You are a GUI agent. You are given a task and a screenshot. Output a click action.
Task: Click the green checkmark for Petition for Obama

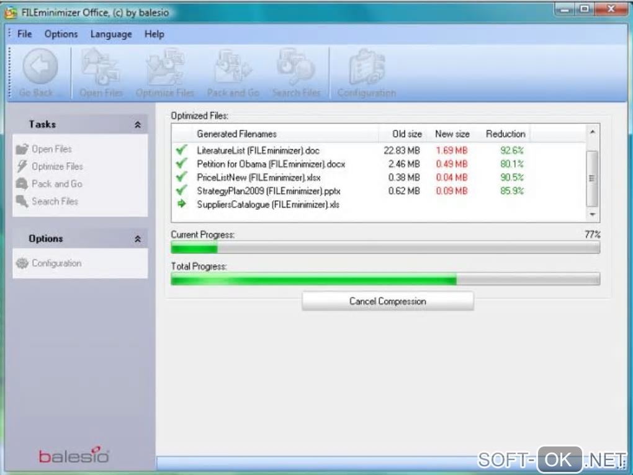[x=182, y=163]
